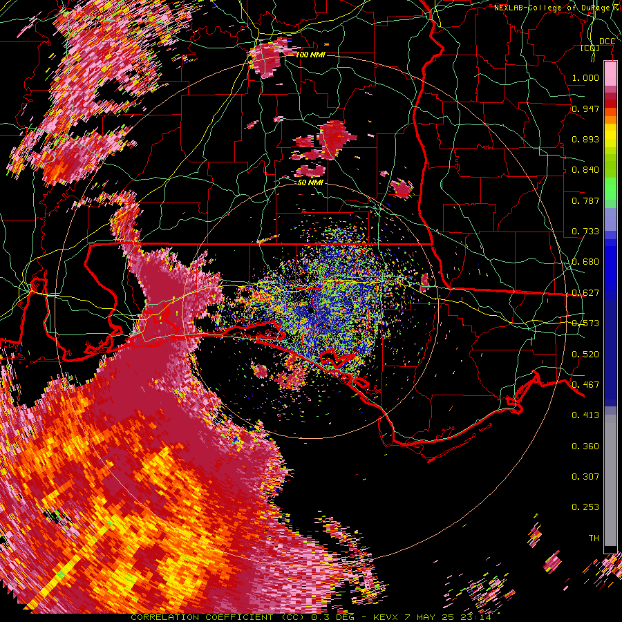Pick the lavender color bar segment near 0.733
Image resolution: width=622 pixels, height=622 pixels.
[x=610, y=219]
